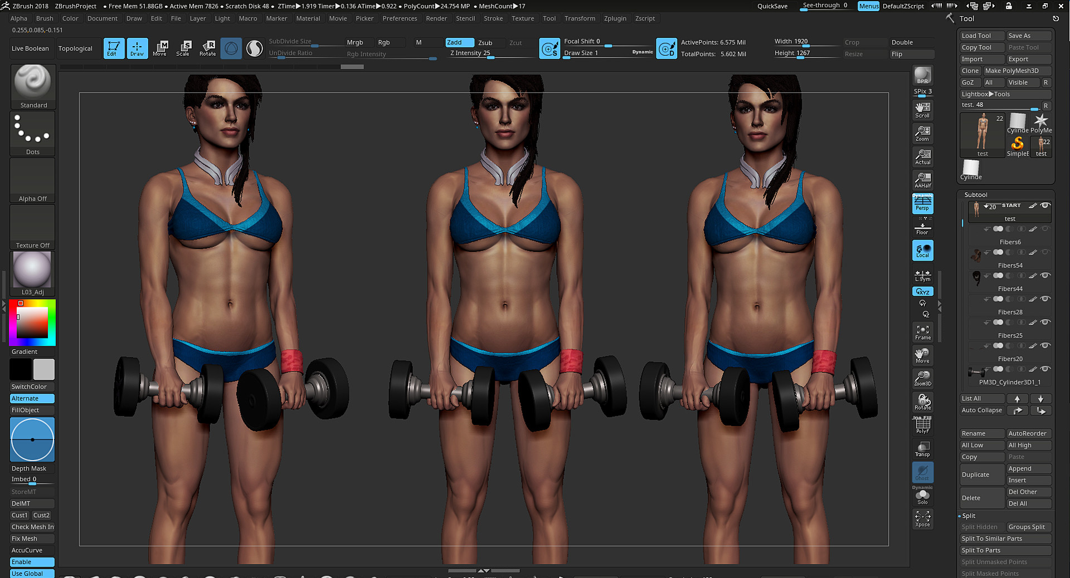Select the Draw mode tool
Image resolution: width=1070 pixels, height=578 pixels.
coord(137,48)
